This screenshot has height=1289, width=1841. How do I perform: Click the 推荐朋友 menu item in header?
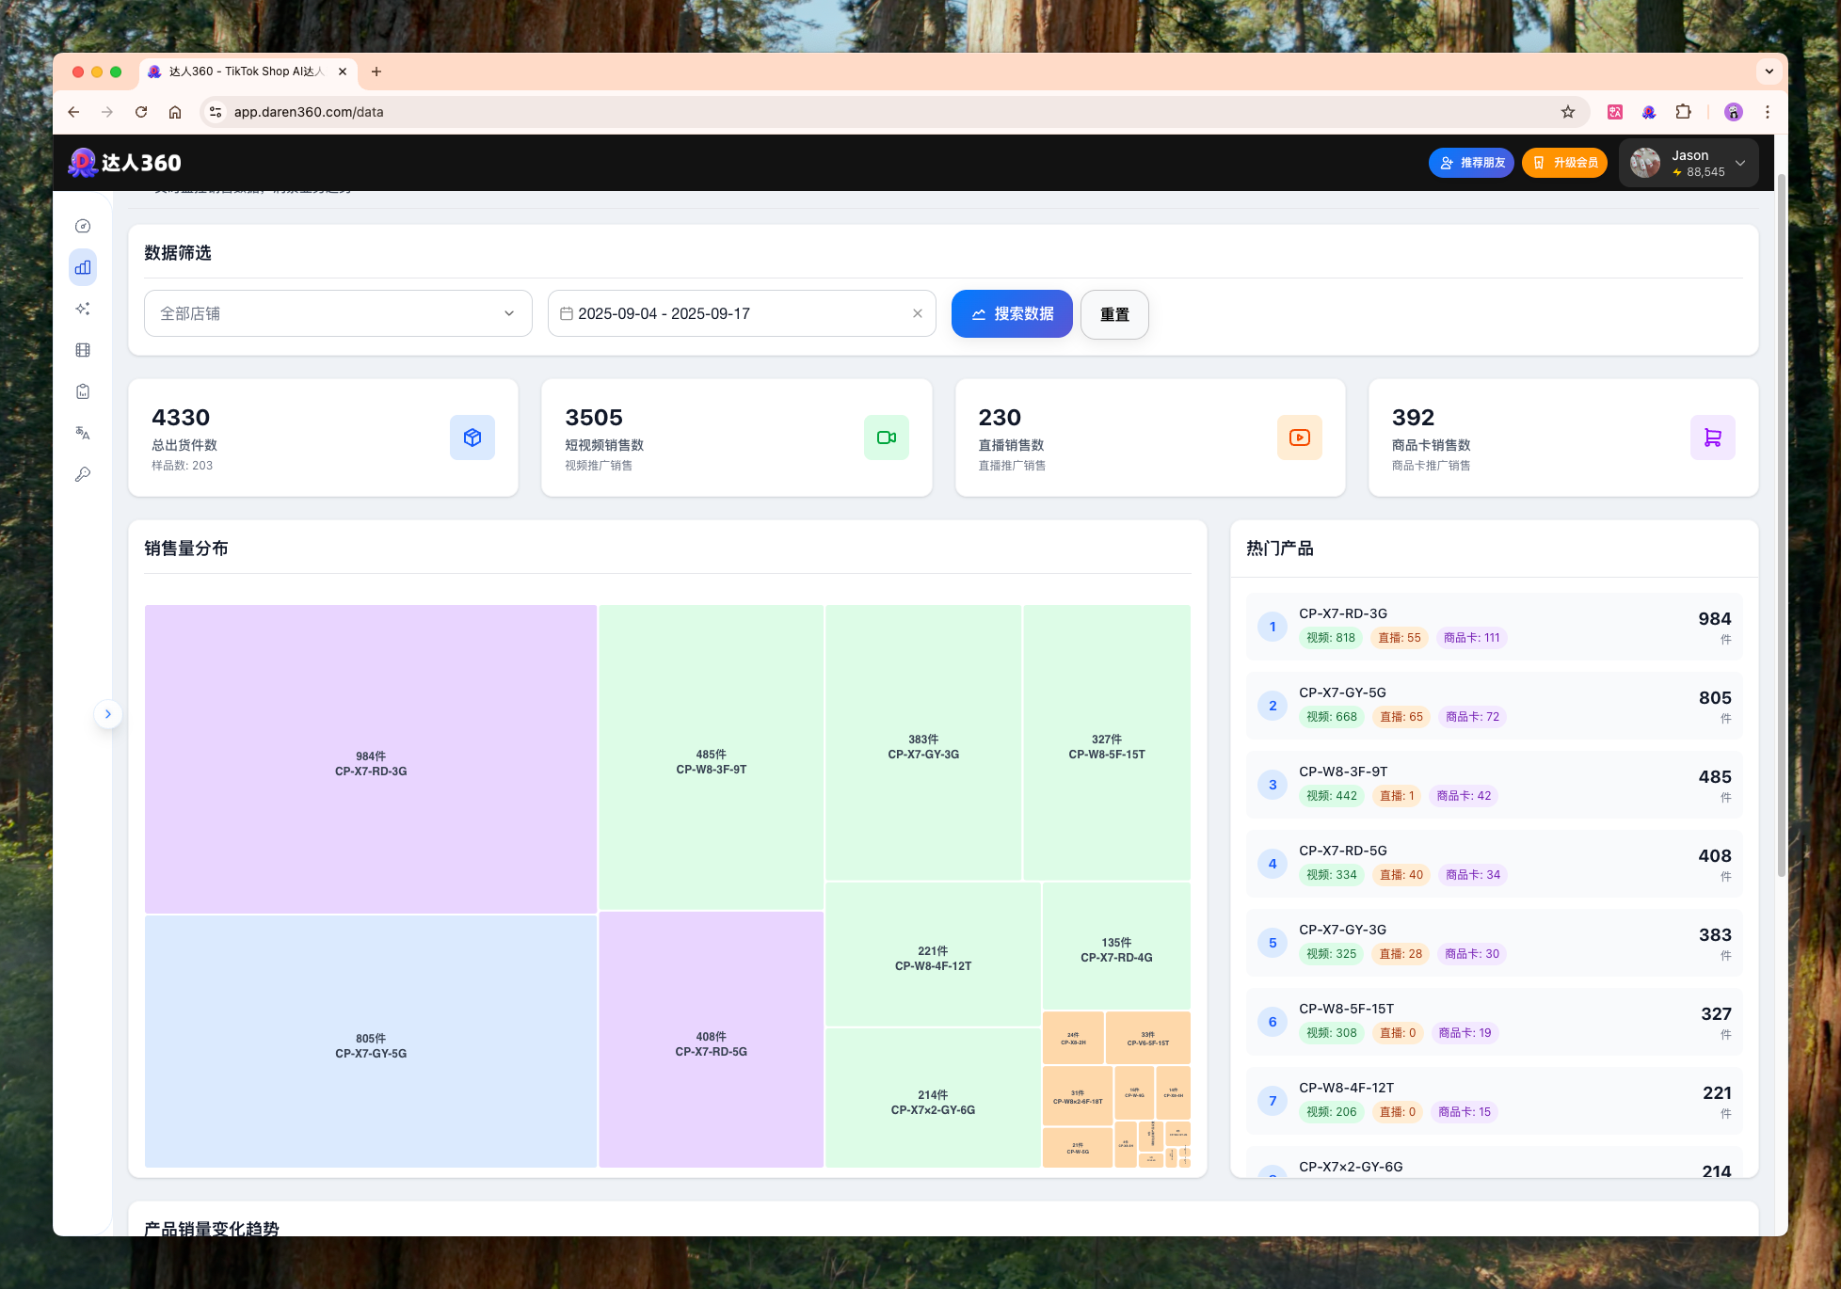point(1470,162)
